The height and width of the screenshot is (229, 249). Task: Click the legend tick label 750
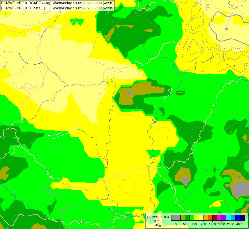(203, 224)
